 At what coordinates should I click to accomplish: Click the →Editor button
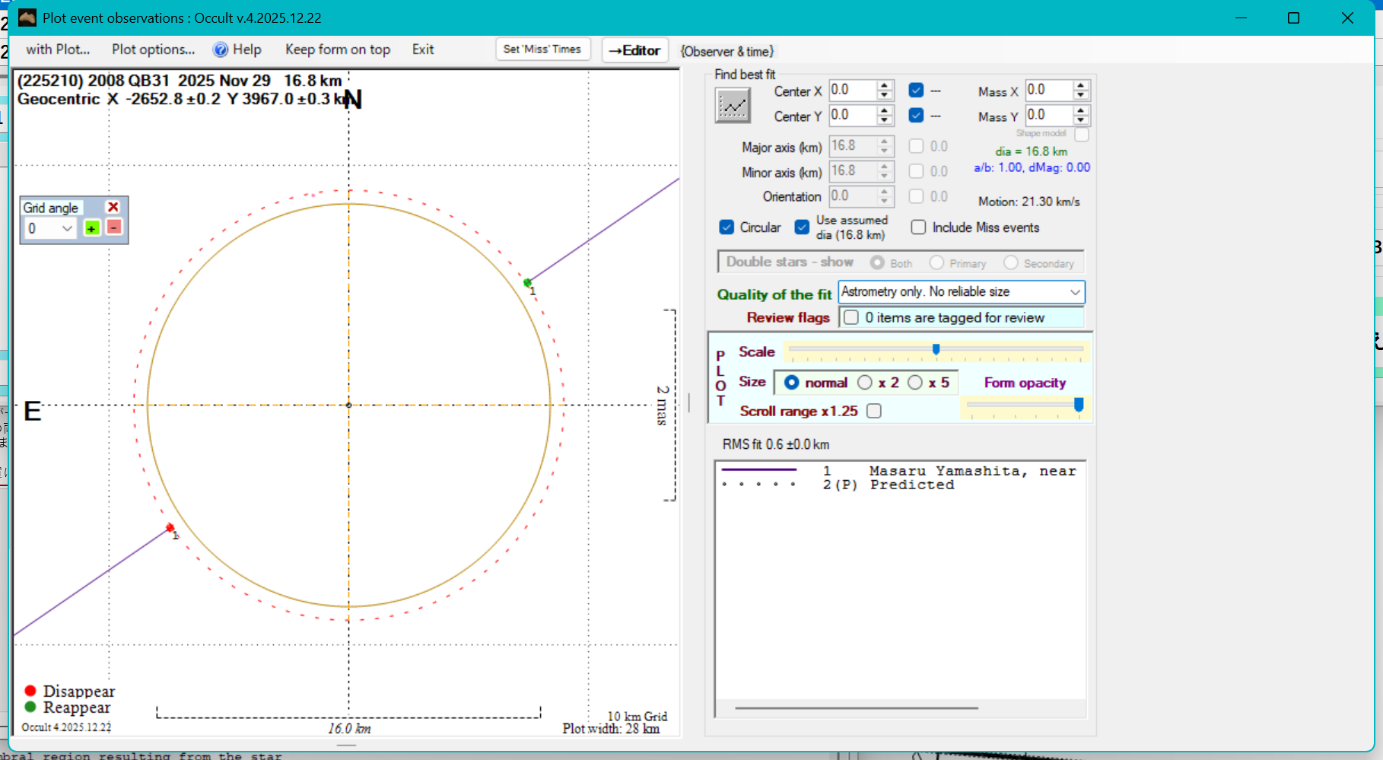coord(634,50)
